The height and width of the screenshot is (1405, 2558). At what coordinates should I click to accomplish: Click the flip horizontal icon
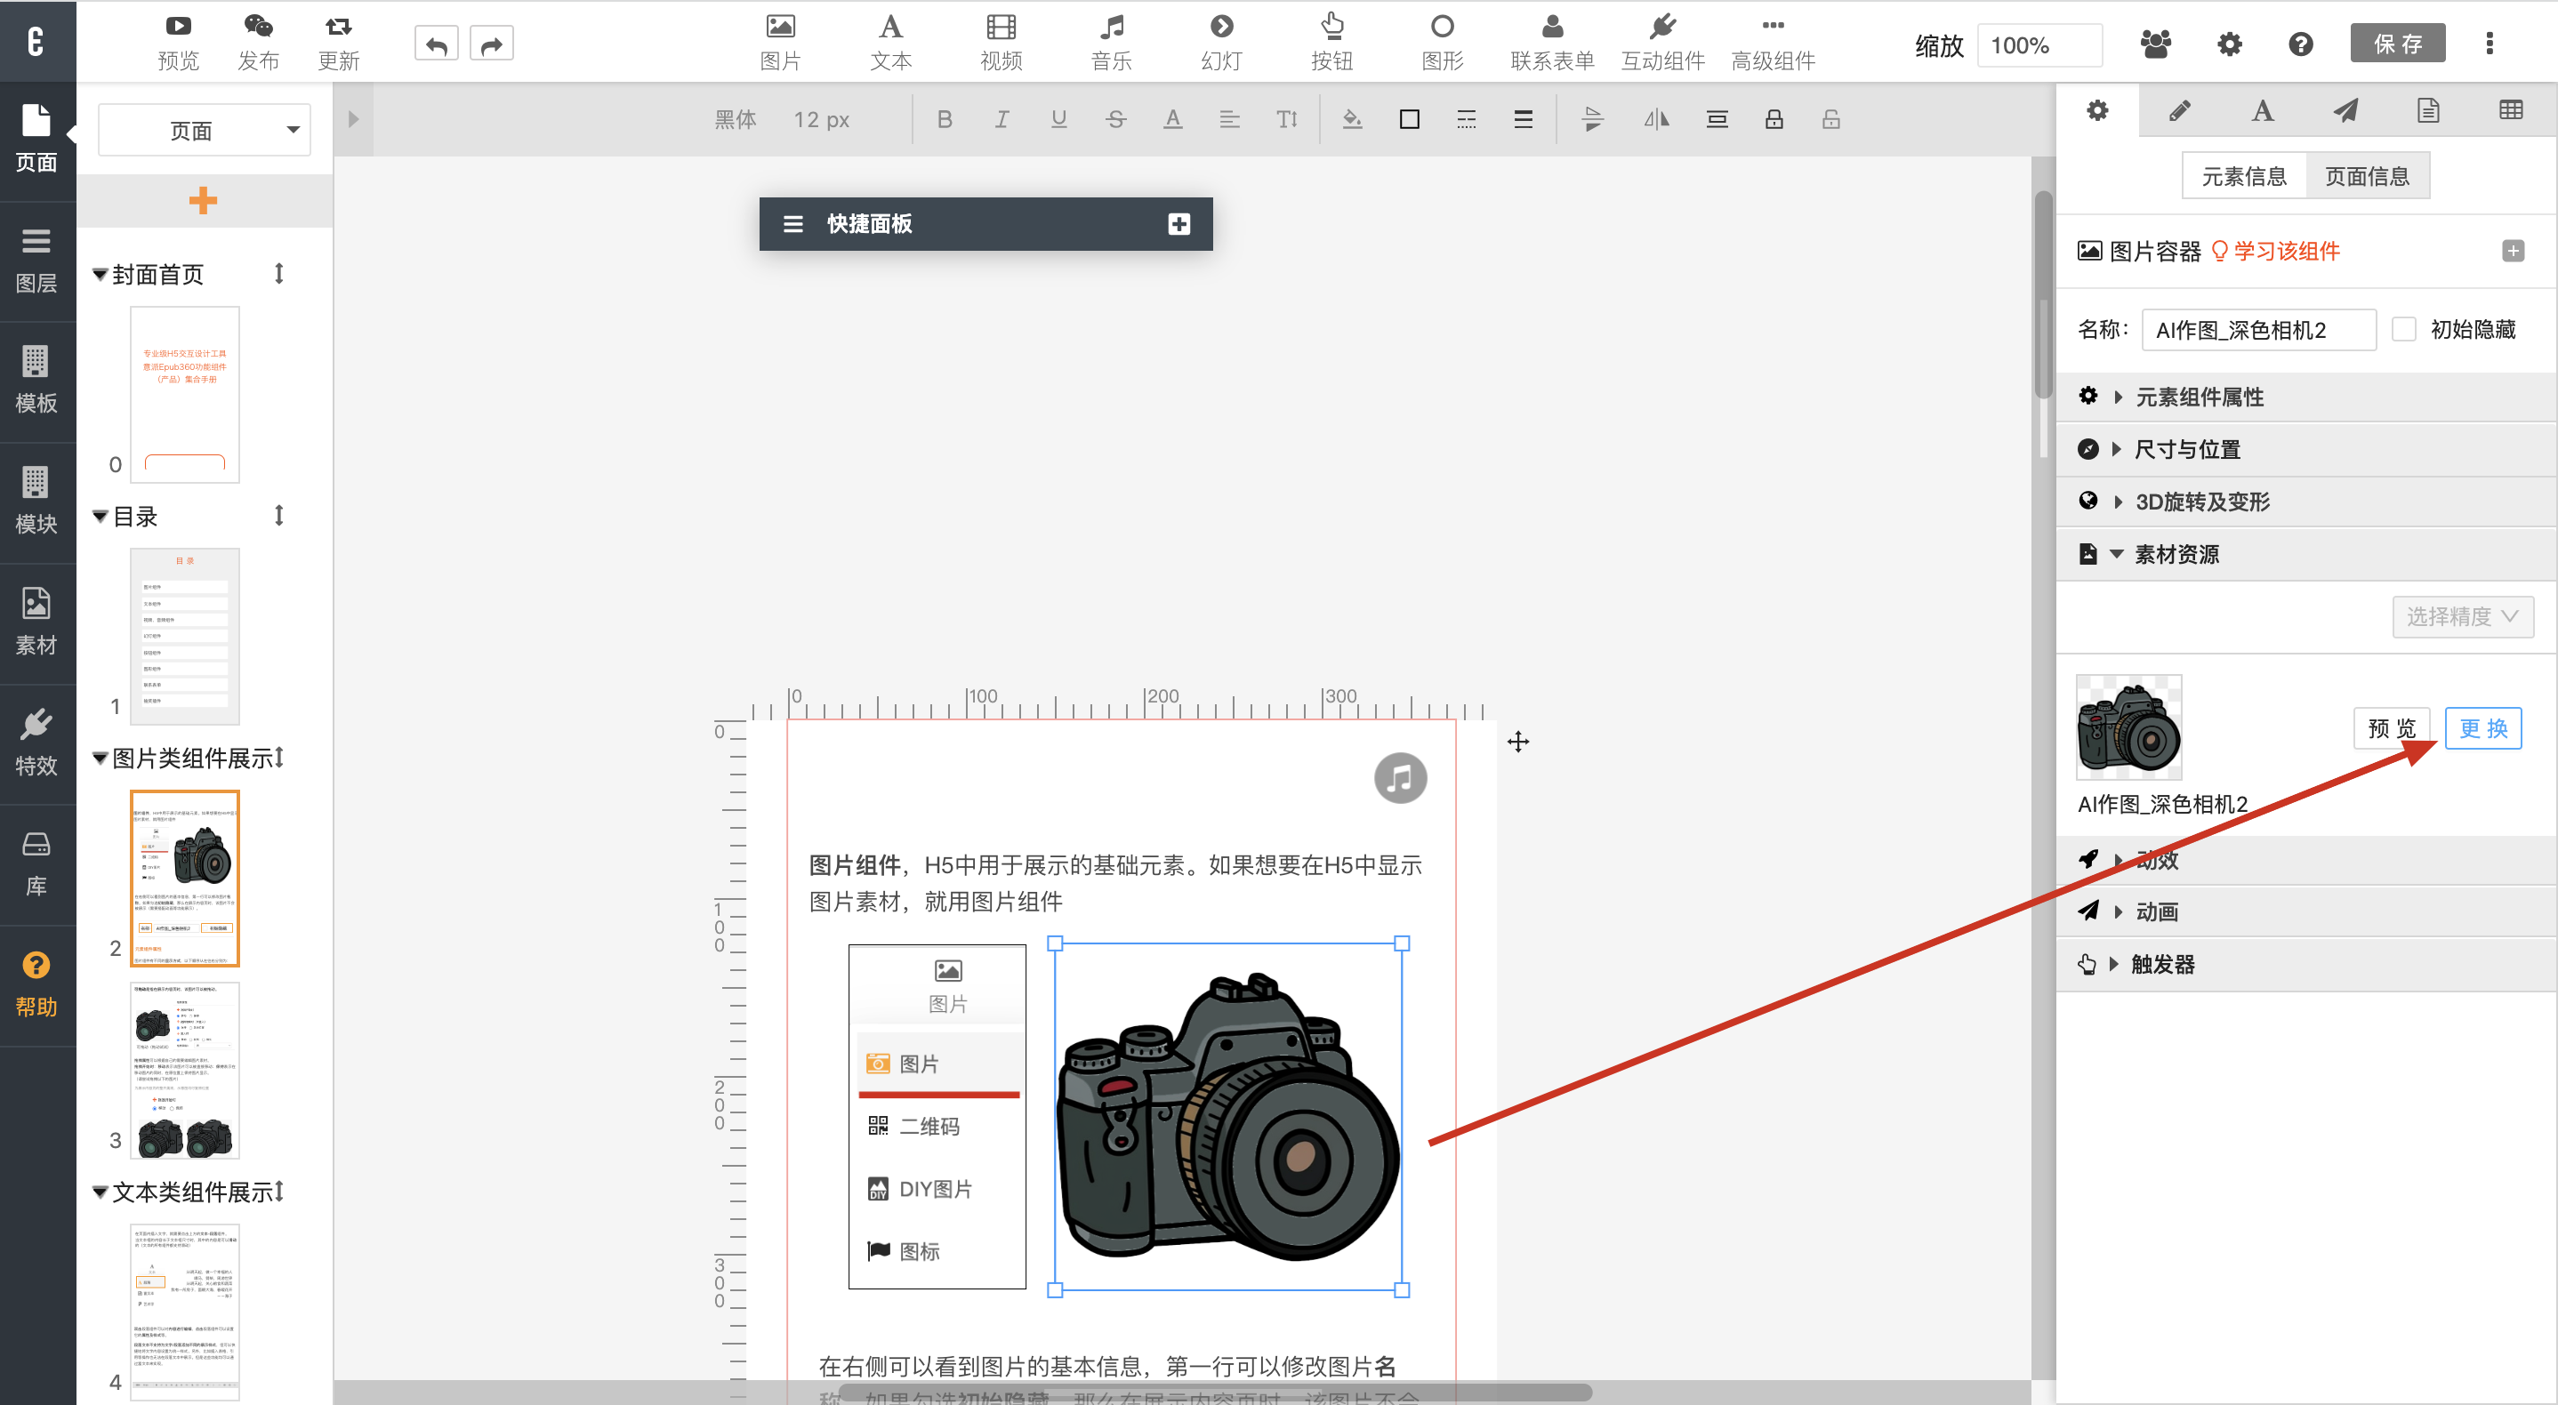[1656, 120]
